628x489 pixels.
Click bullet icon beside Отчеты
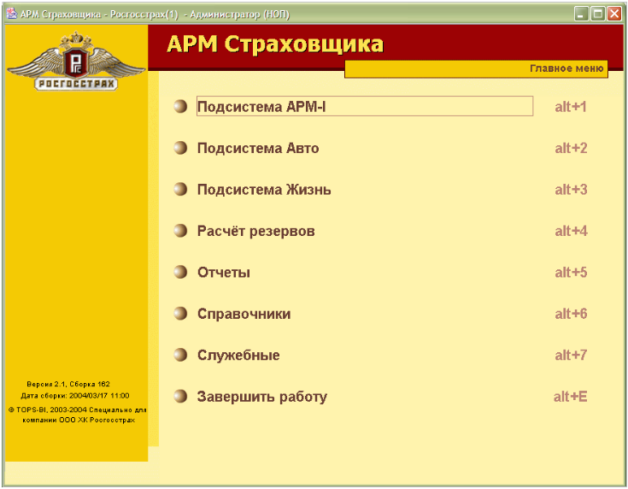pyautogui.click(x=180, y=272)
